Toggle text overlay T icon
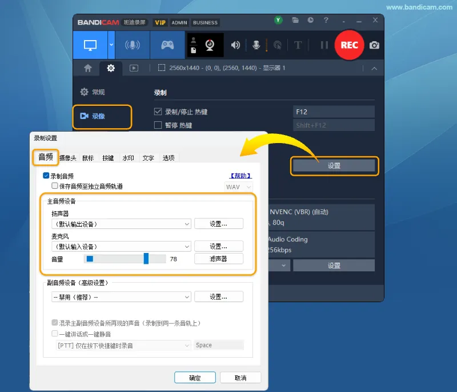 pyautogui.click(x=298, y=45)
